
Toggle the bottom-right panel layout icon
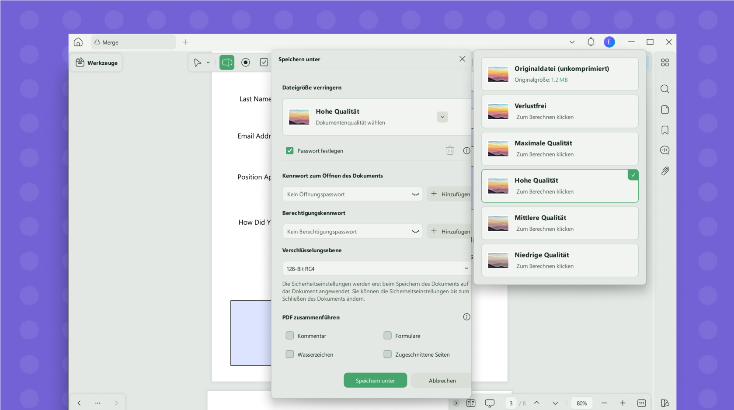point(665,403)
